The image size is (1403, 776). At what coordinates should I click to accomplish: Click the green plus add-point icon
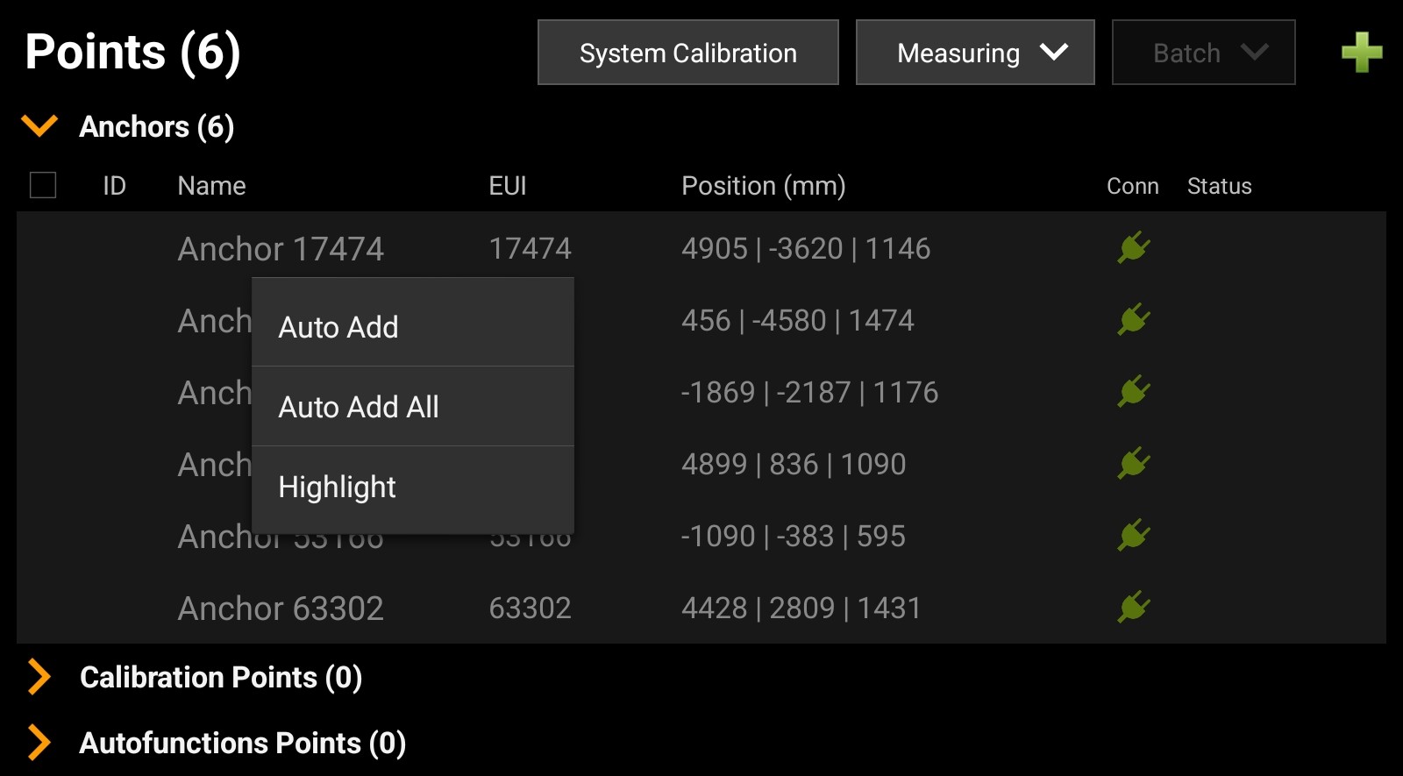pos(1361,53)
